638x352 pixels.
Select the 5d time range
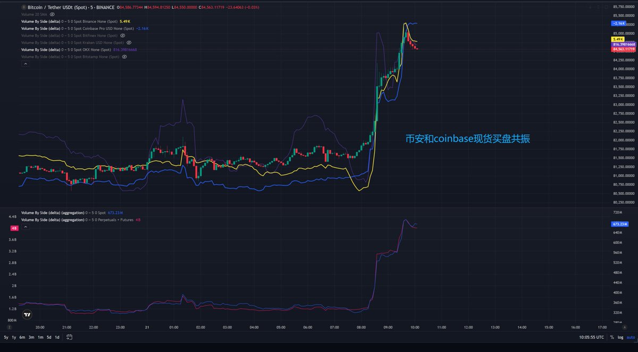[49, 337]
